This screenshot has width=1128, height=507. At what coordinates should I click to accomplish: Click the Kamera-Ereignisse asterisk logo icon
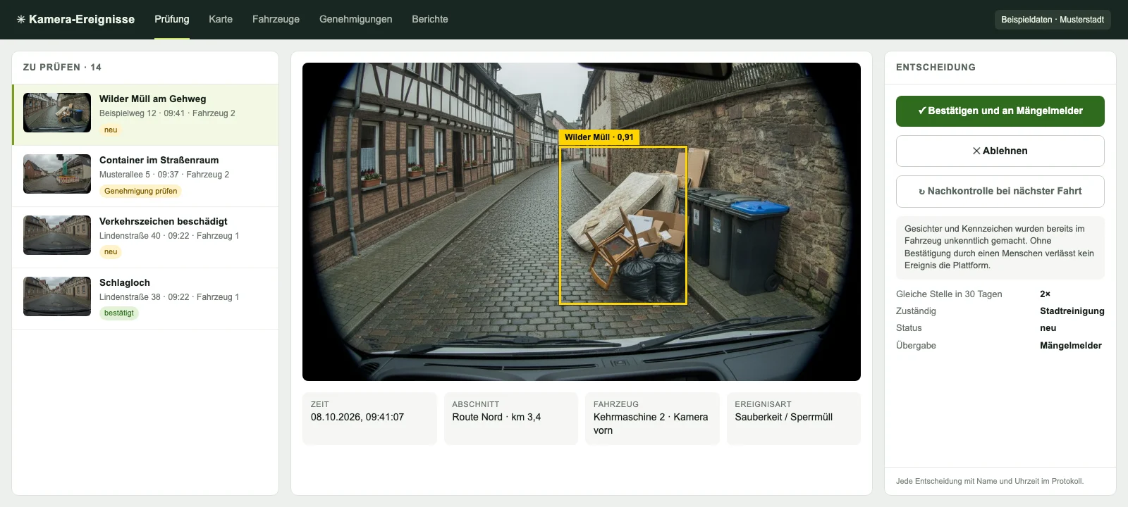(x=21, y=20)
